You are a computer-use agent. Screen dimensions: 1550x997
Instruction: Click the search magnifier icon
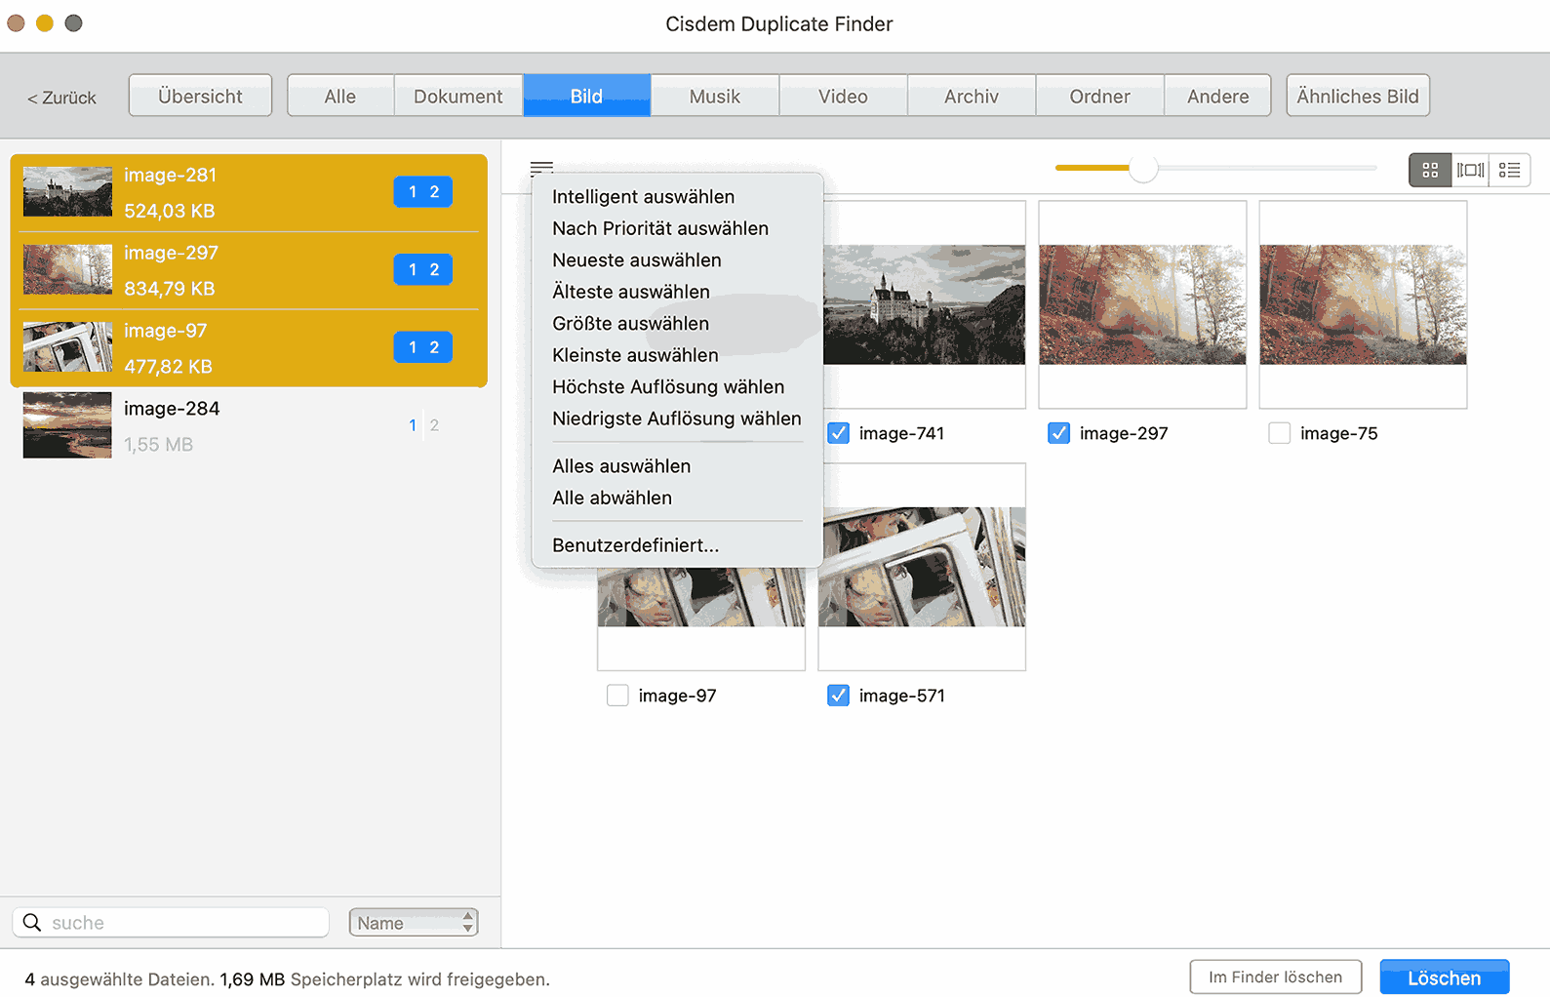pyautogui.click(x=32, y=922)
